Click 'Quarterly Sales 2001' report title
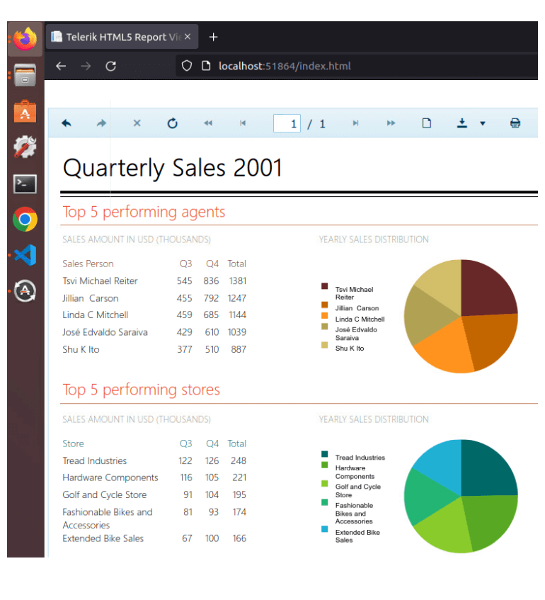Screen dimensions: 545x600 click(x=173, y=168)
